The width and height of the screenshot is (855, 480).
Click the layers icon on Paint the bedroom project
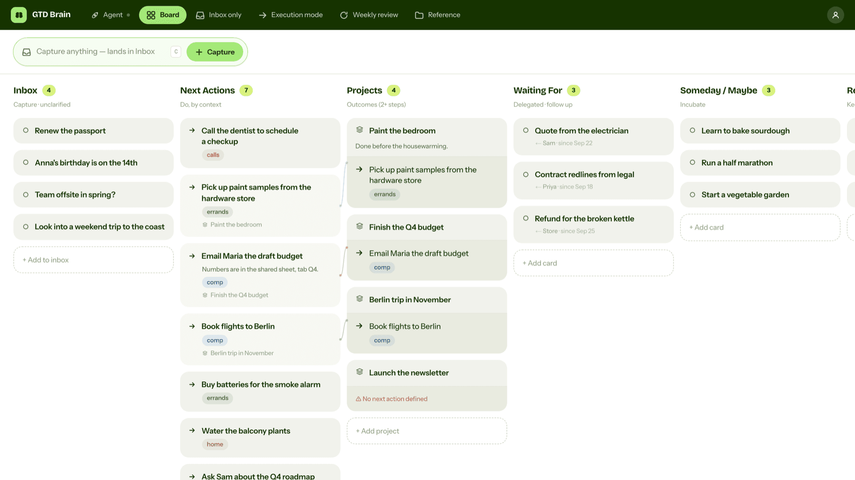coord(360,130)
